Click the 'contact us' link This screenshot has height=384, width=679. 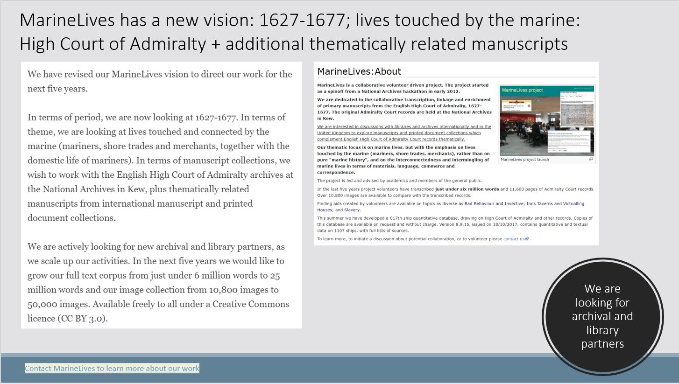(x=514, y=239)
